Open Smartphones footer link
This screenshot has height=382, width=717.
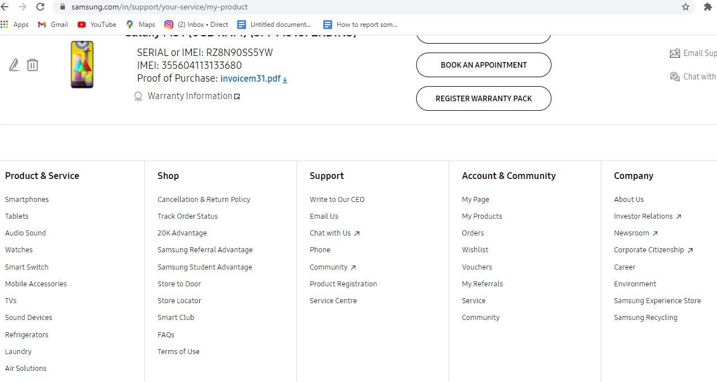[27, 200]
